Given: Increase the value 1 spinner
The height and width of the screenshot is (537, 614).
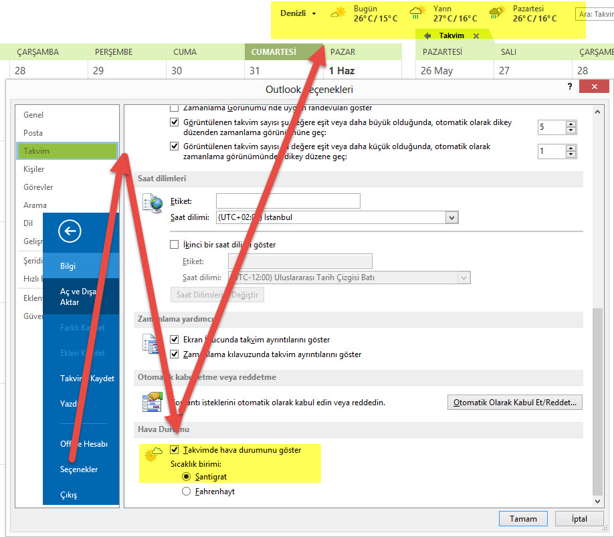Looking at the screenshot, I should [571, 148].
